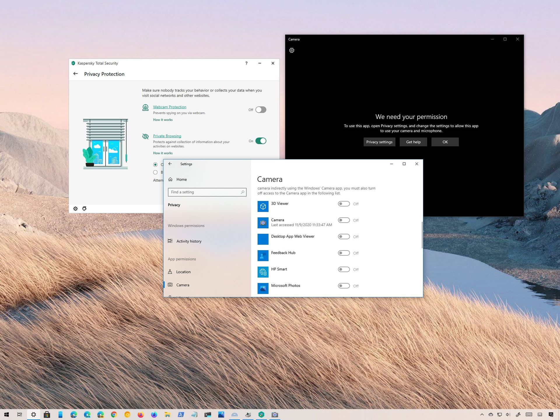Open Kaspersky settings via the gear icon
This screenshot has height=420, width=560.
pos(75,209)
